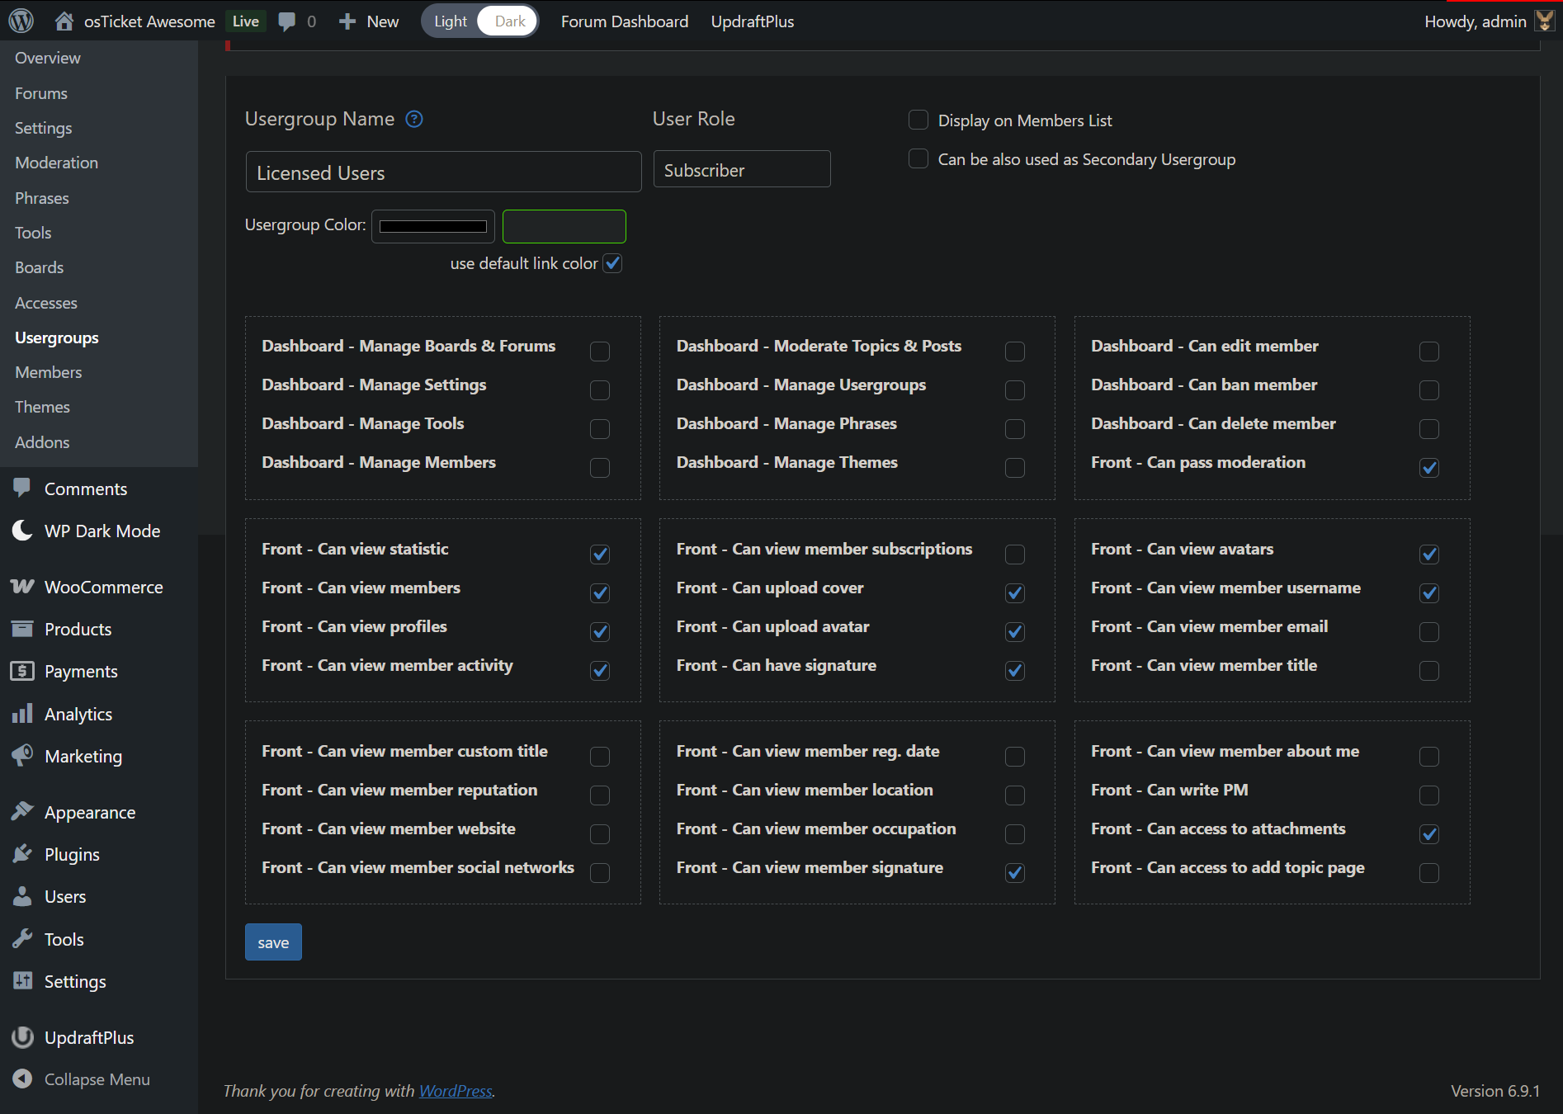Click the Usergroup Name help icon
Screen dimensions: 1563x1114
(414, 120)
